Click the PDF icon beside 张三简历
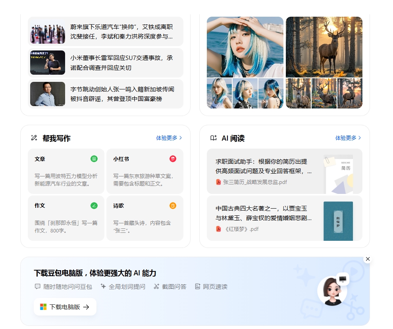 point(218,182)
